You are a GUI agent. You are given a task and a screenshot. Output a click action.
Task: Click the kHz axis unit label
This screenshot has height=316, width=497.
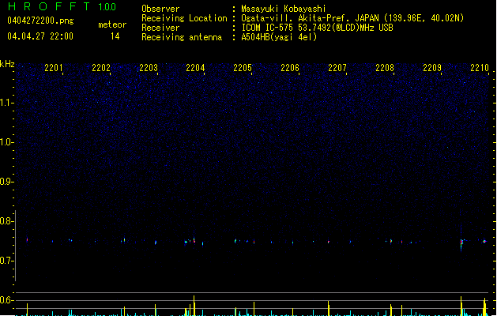[7, 64]
